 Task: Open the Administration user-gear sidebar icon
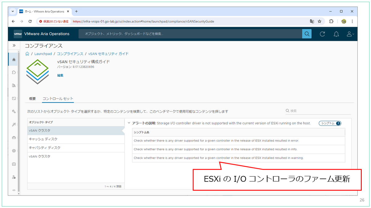pyautogui.click(x=14, y=177)
